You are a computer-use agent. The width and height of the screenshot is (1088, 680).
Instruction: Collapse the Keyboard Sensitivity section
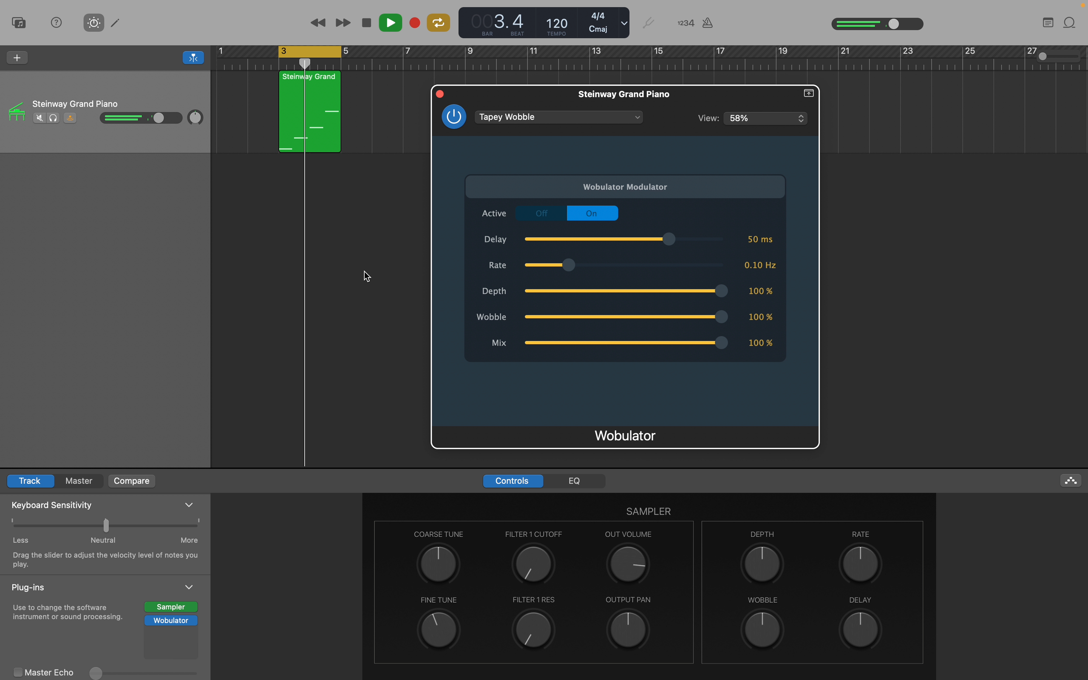tap(189, 504)
